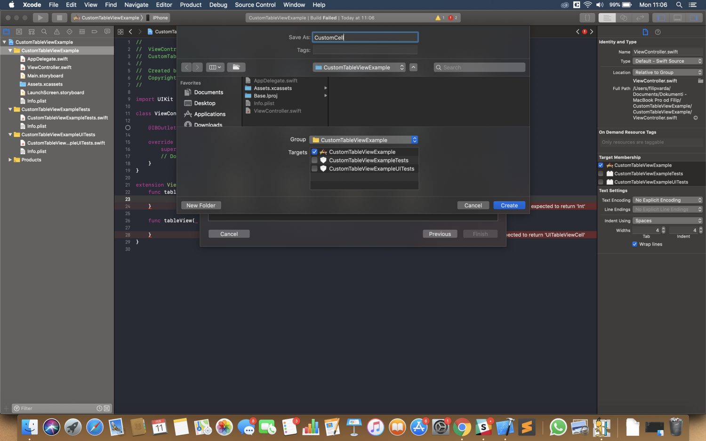Open the source control navigator

(x=19, y=32)
